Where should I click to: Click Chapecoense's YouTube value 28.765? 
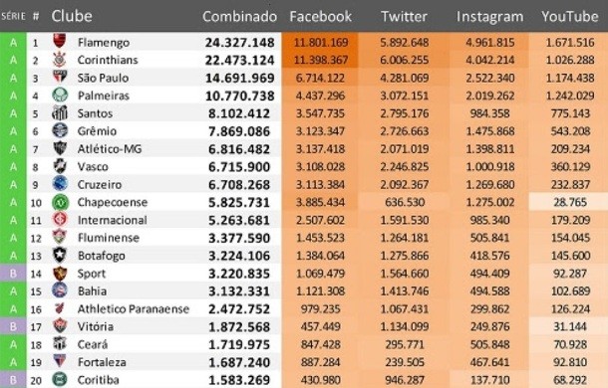tap(569, 202)
